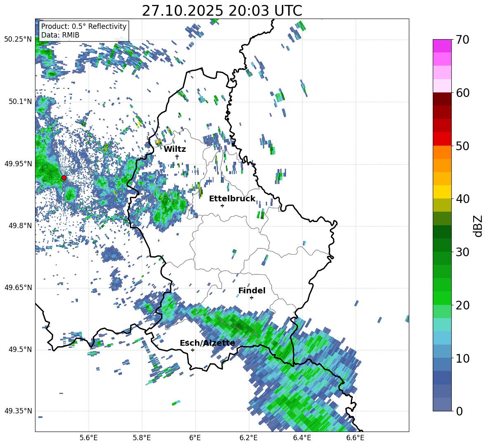This screenshot has height=446, width=488.
Task: Click the light blue swatch just above 10
Action: (442, 352)
